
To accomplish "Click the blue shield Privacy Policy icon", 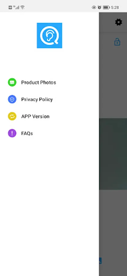I will click(x=12, y=99).
